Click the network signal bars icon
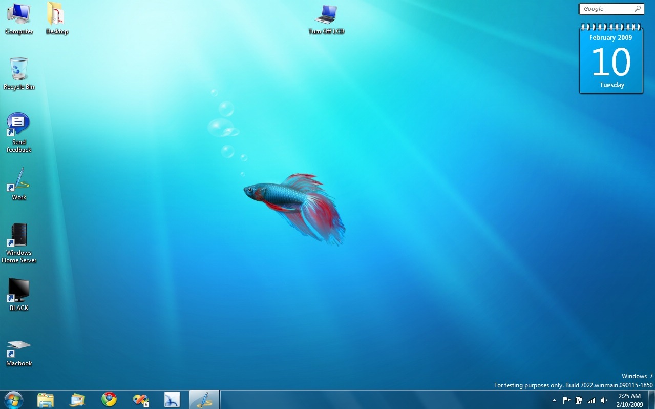The height and width of the screenshot is (409, 655). [591, 400]
